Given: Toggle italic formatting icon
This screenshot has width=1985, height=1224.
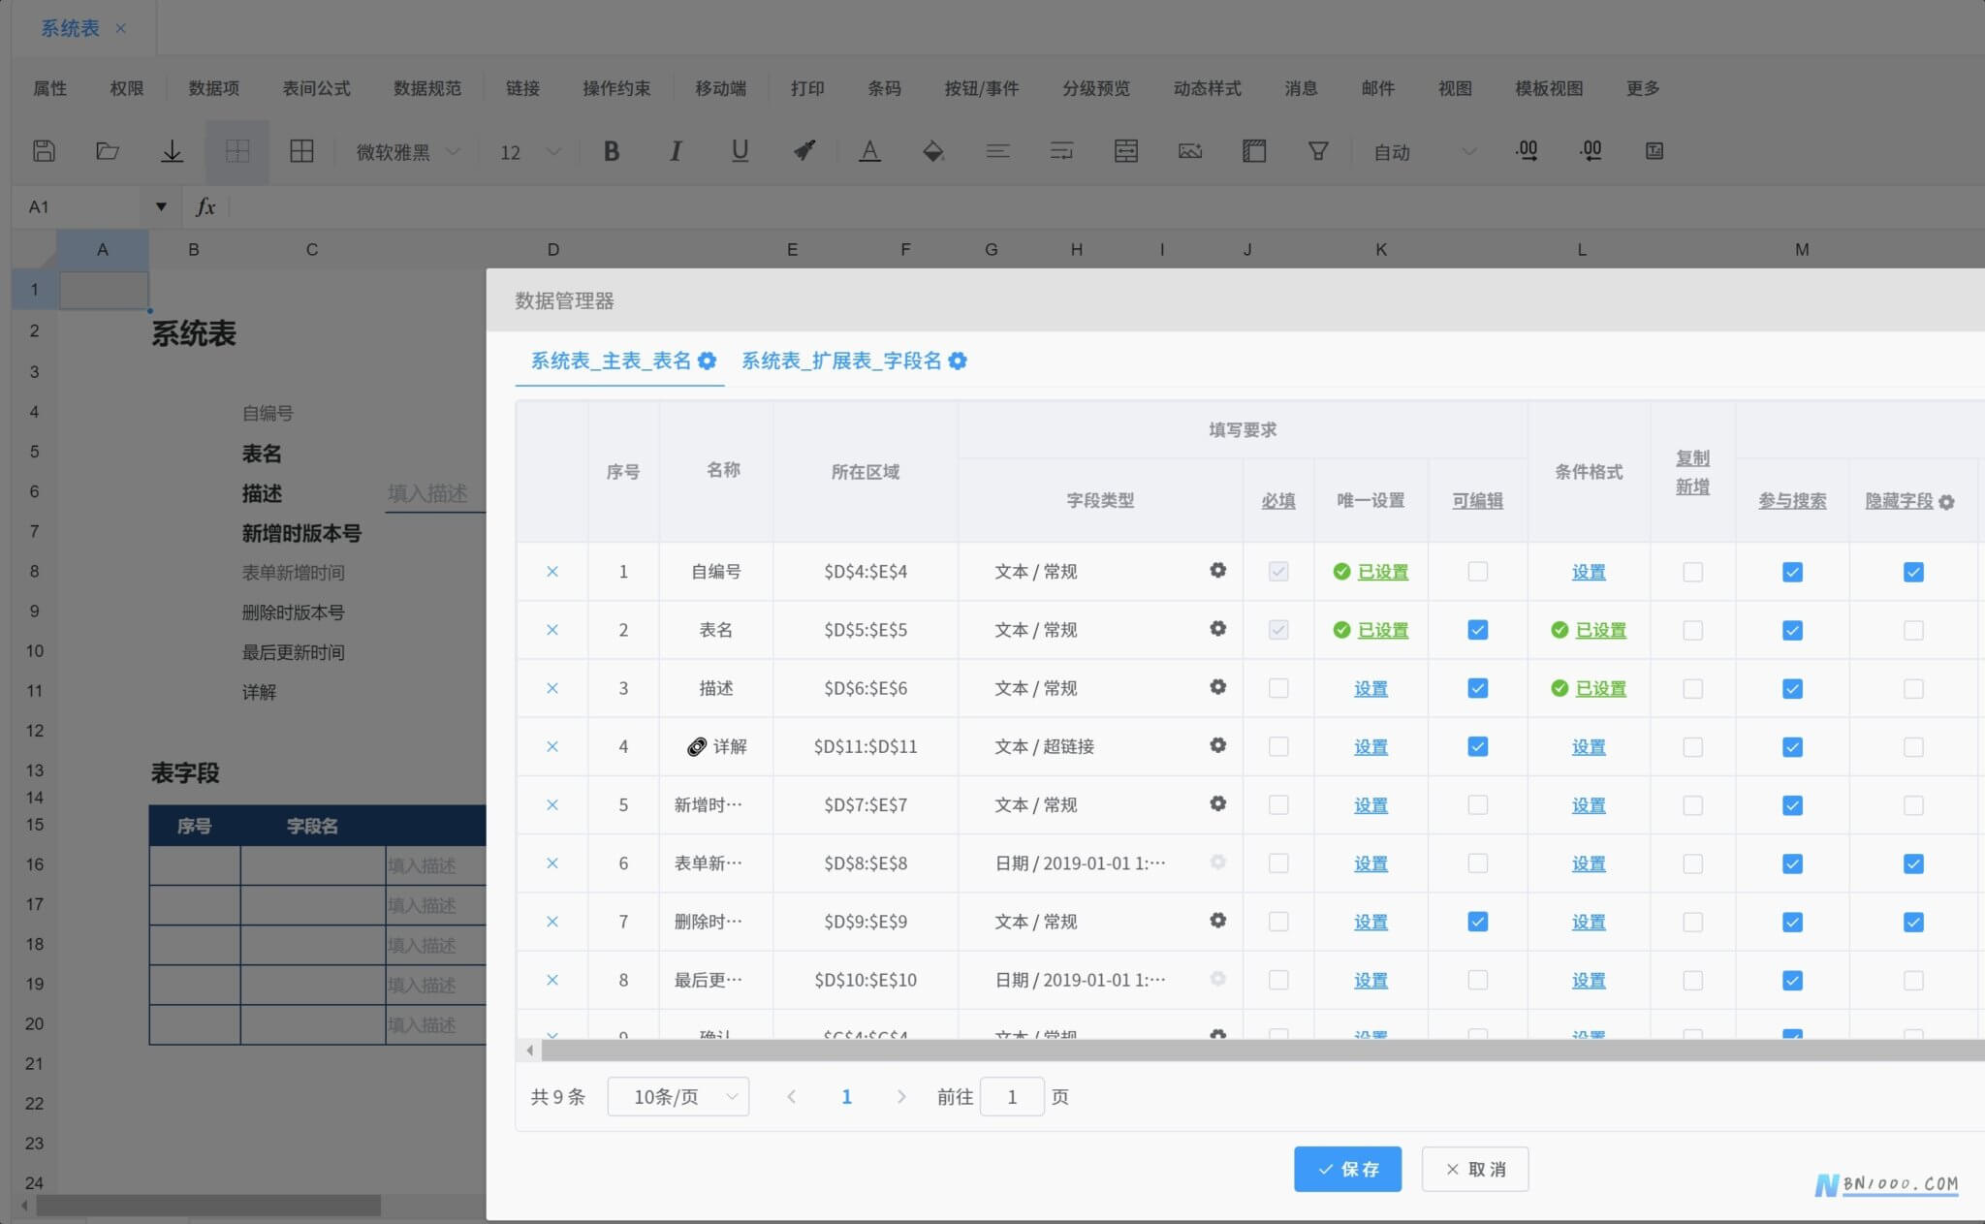Looking at the screenshot, I should coord(676,151).
